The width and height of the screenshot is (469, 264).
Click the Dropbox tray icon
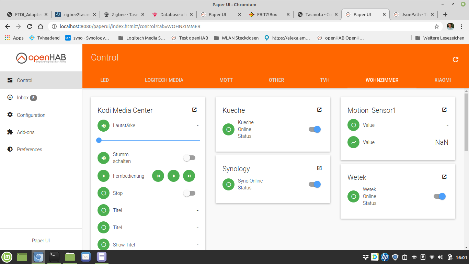(x=366, y=257)
